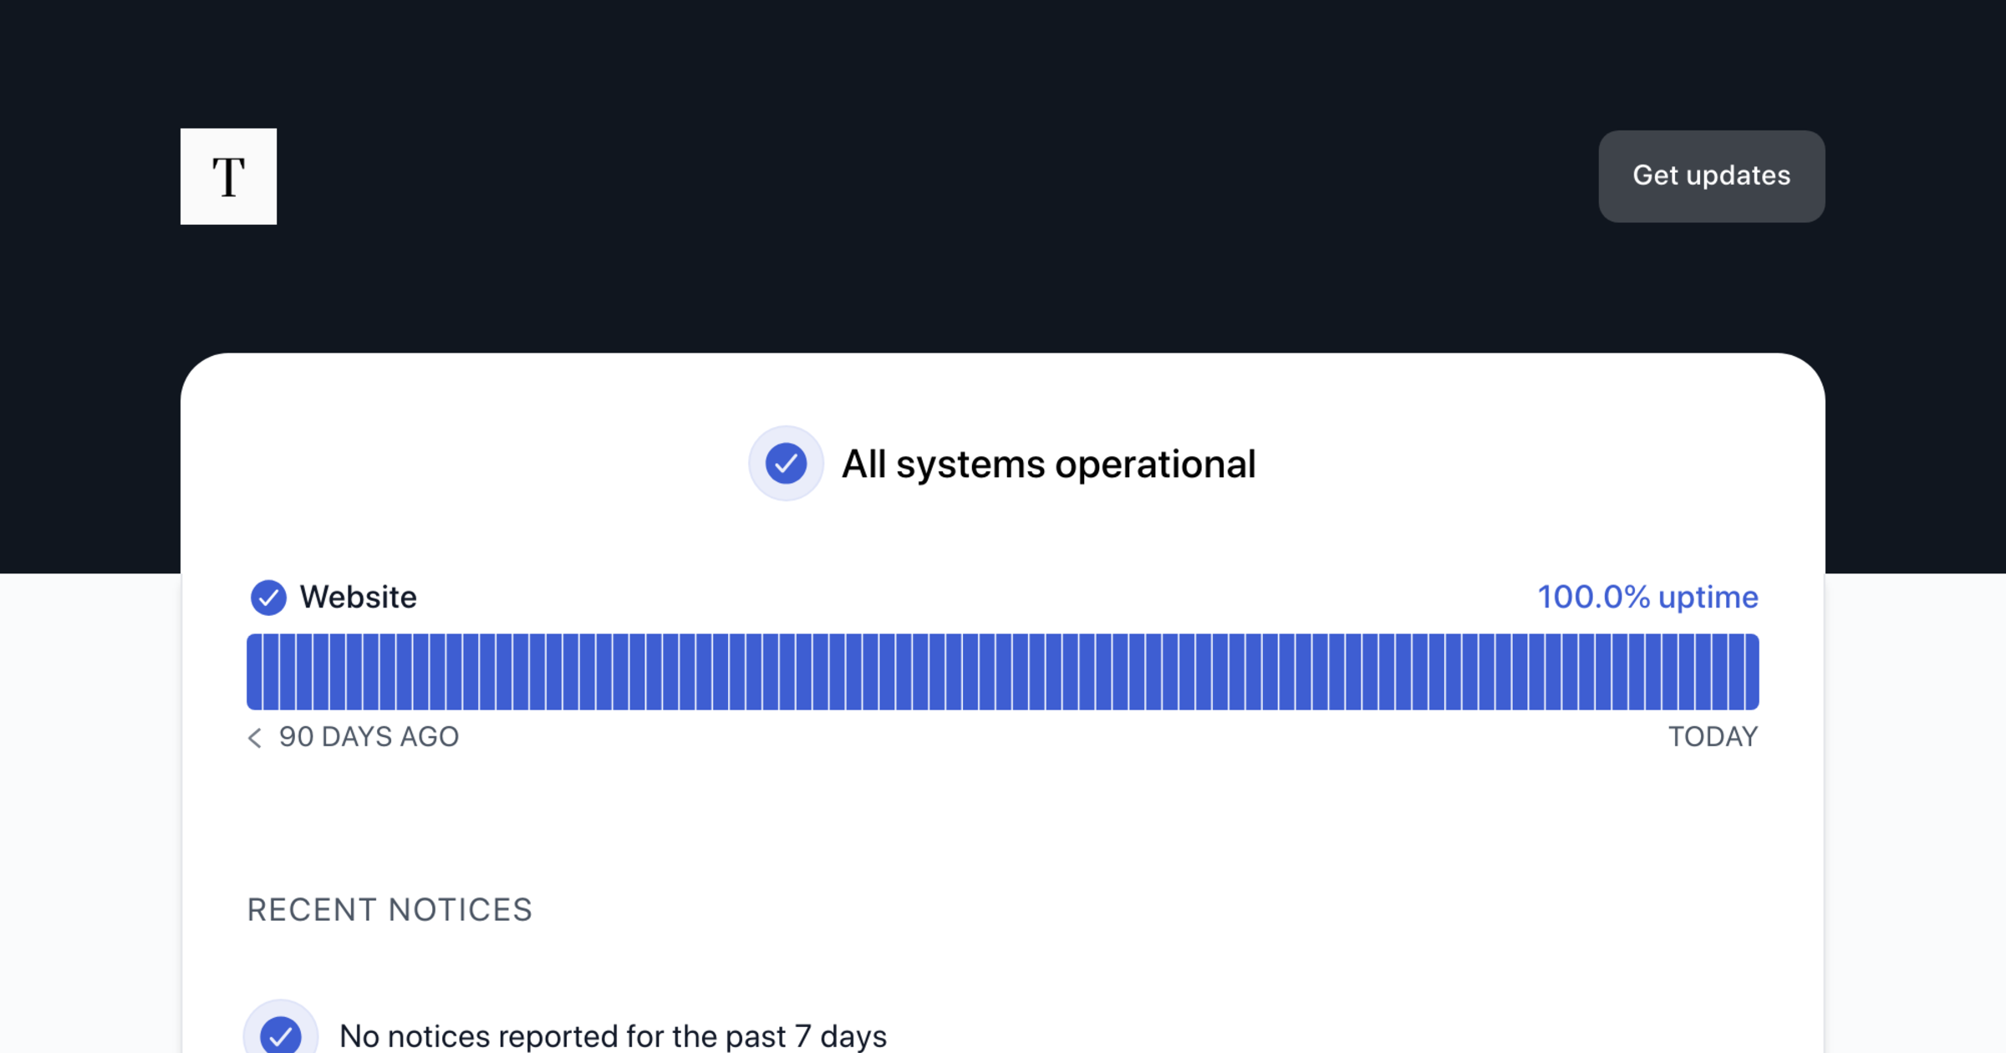Click yesterday's bar in the Website uptime chart

1735,672
